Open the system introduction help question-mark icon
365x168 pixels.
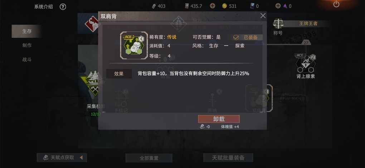pyautogui.click(x=63, y=7)
